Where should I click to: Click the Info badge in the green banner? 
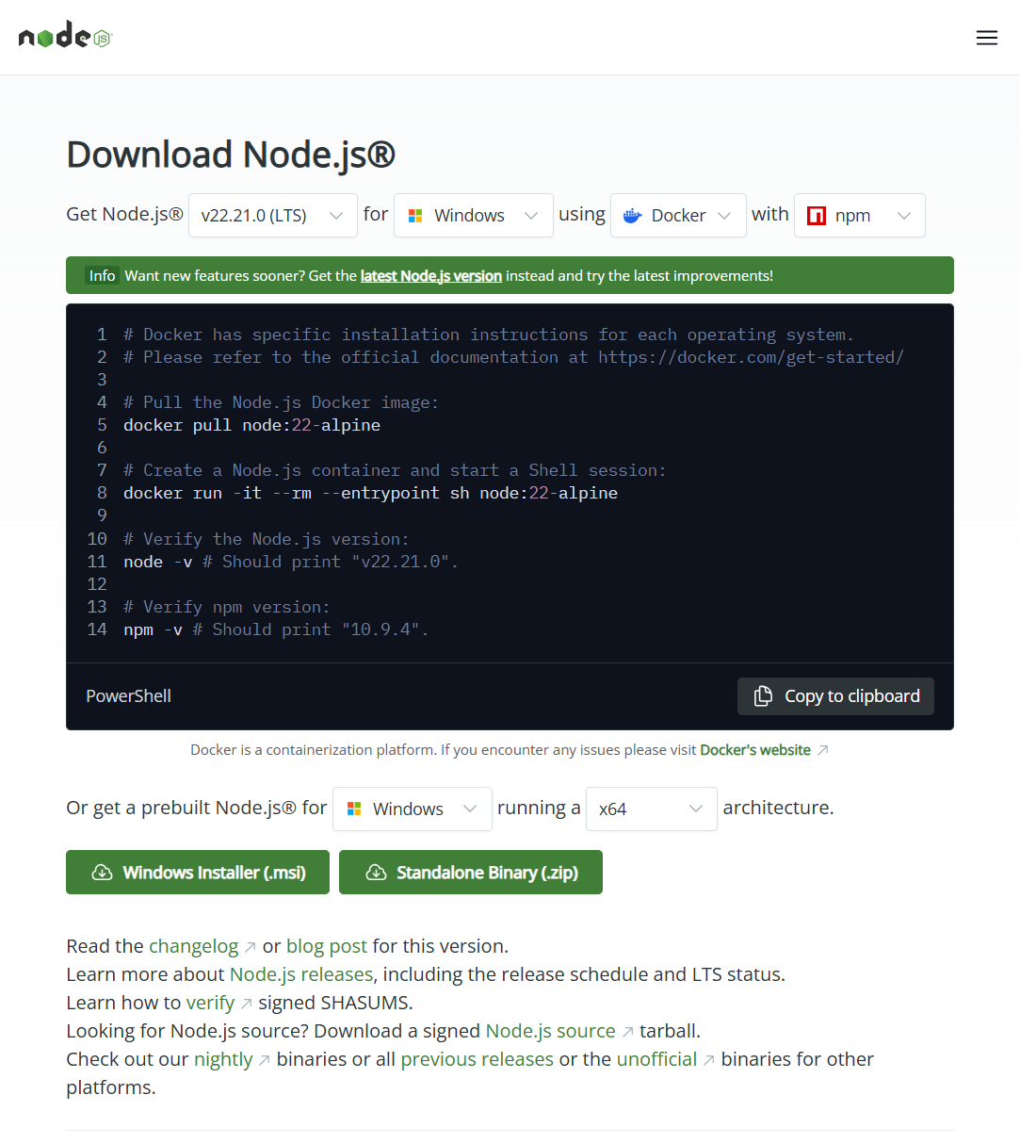click(x=102, y=275)
